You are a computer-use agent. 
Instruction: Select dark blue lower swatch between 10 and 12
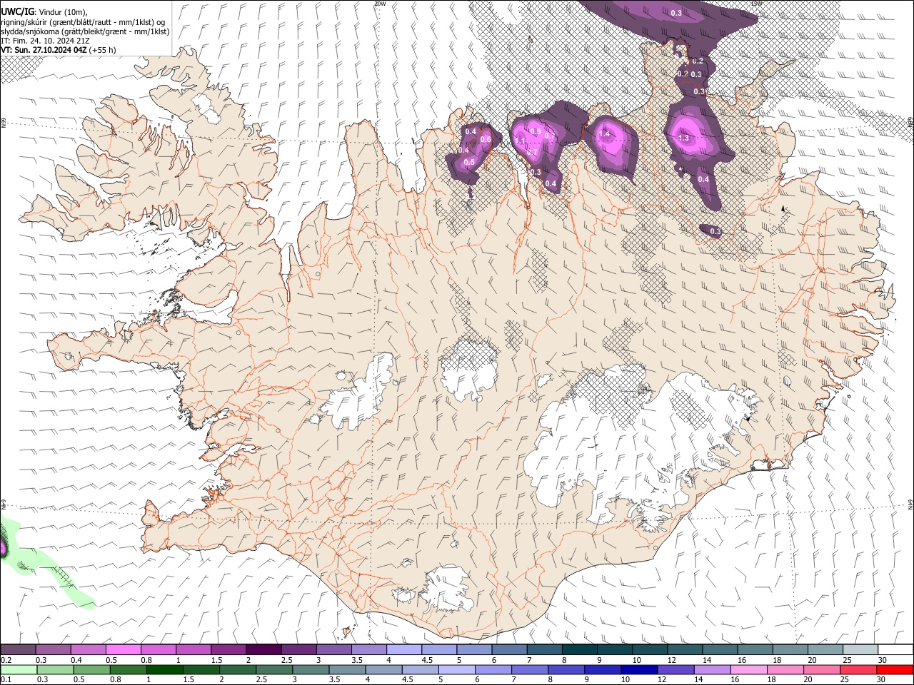click(639, 669)
